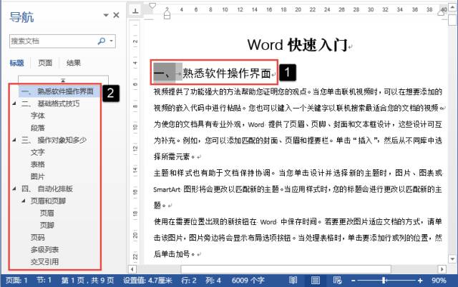Switch to Print Layout view icon
The height and width of the screenshot is (287, 458).
coord(315,281)
